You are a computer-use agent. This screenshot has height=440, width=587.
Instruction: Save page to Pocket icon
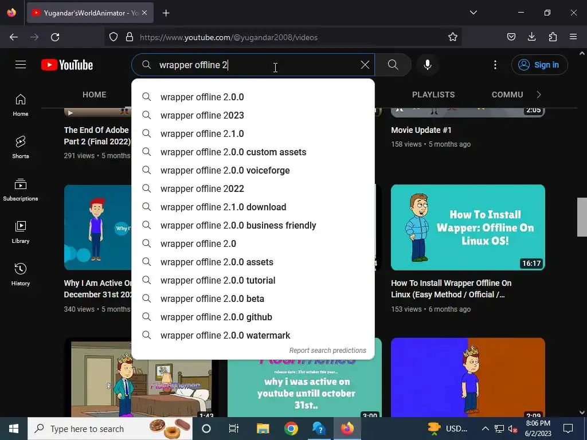coord(511,37)
